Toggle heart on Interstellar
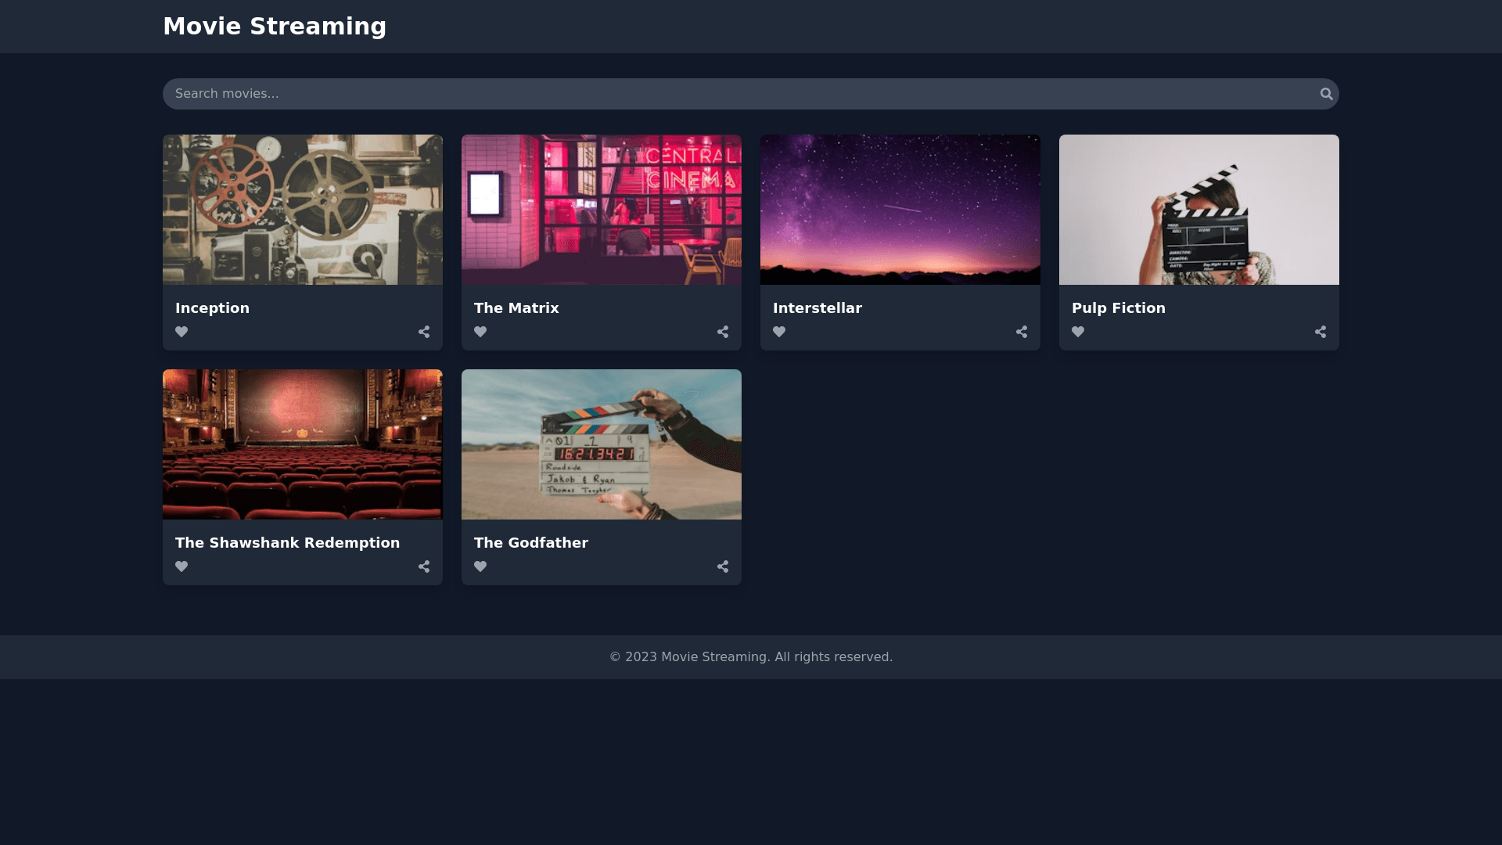 [779, 332]
